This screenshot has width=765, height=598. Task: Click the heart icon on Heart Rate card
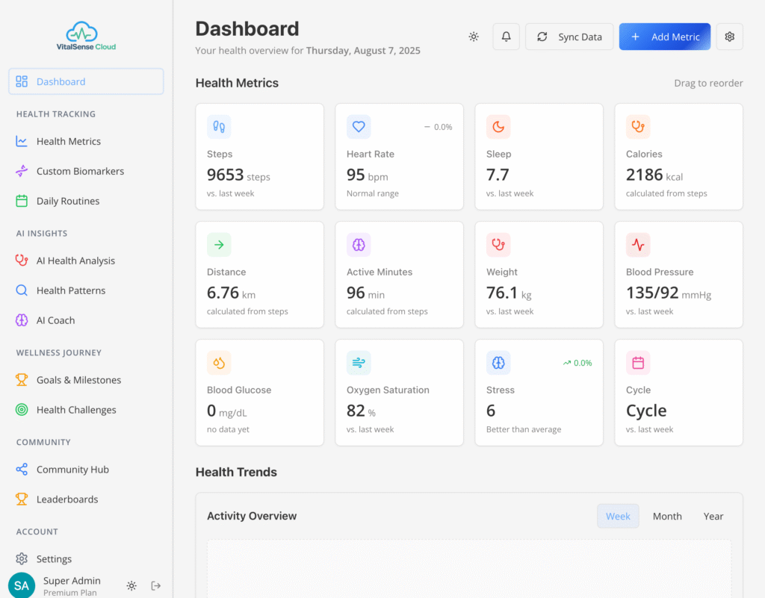click(359, 127)
